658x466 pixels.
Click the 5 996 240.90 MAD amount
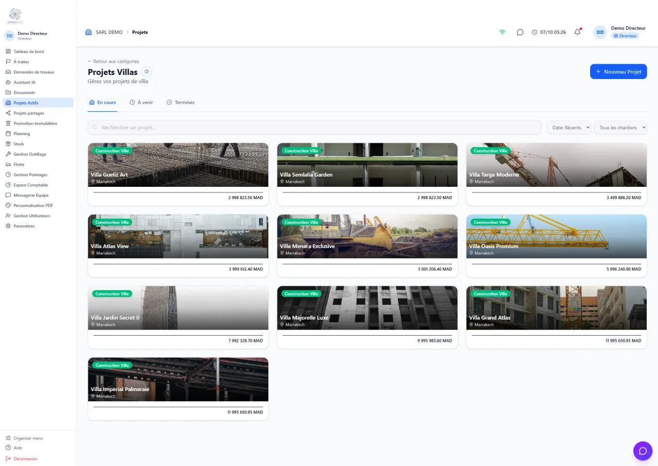point(624,269)
